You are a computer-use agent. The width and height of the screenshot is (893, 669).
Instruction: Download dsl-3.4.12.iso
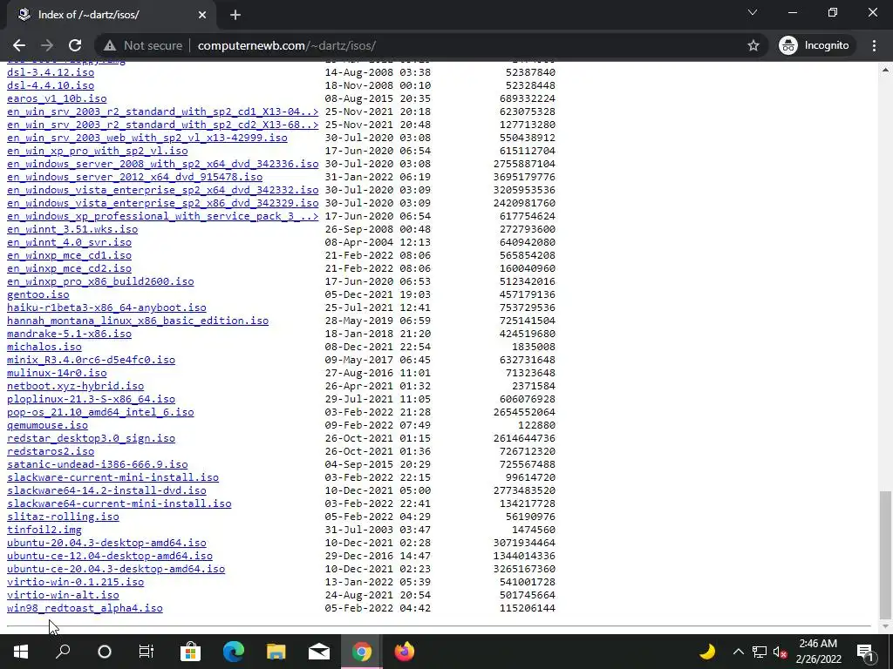click(51, 72)
